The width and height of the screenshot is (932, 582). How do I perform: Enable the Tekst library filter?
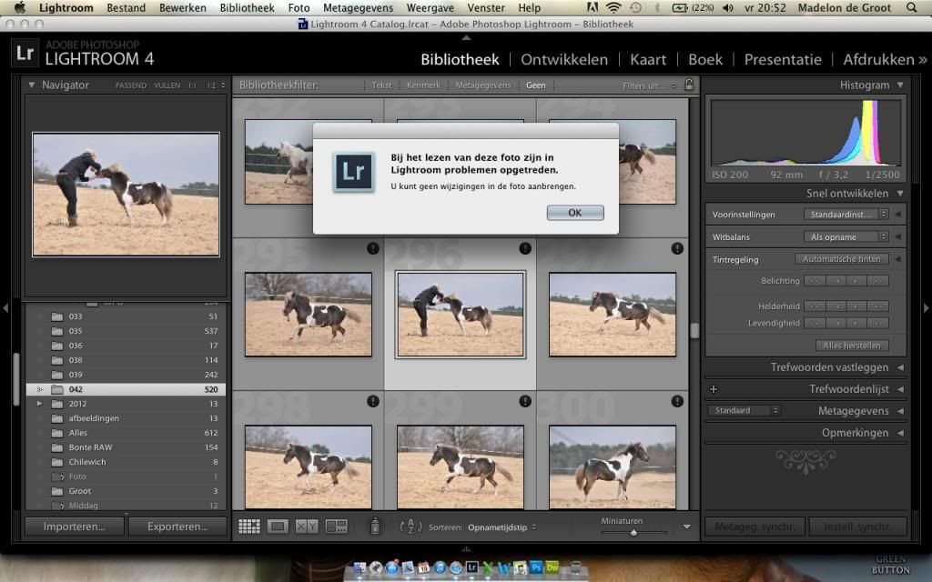pos(381,85)
